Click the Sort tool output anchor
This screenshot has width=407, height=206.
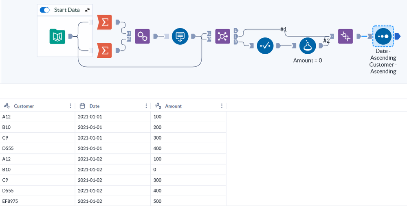398,36
